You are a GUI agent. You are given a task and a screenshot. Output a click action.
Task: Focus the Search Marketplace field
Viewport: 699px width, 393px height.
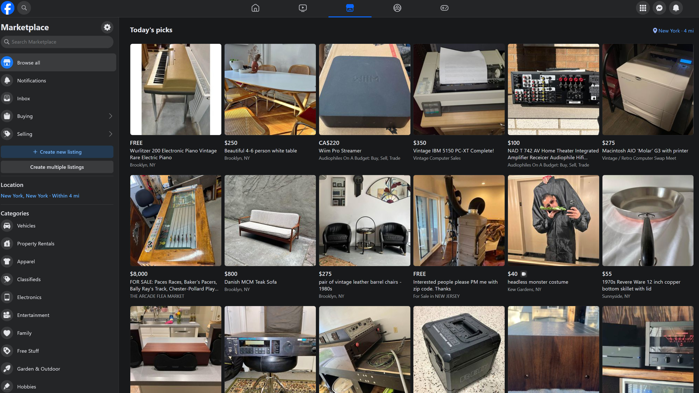57,42
